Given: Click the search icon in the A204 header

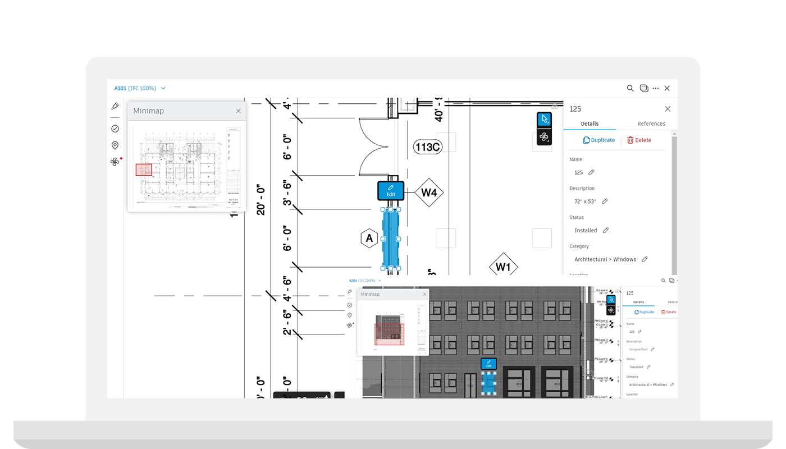Looking at the screenshot, I should pos(664,281).
